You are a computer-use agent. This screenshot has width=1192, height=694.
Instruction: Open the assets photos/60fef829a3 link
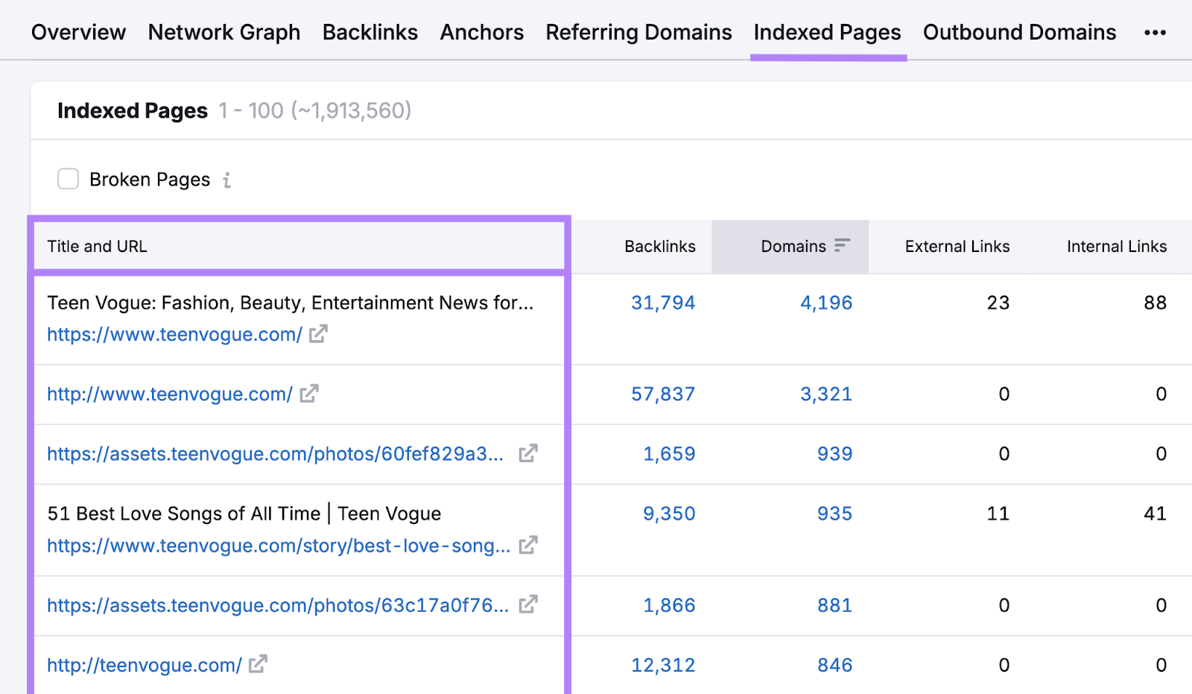[x=275, y=454]
